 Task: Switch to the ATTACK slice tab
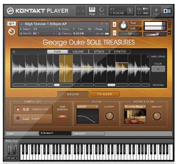pos(99,52)
